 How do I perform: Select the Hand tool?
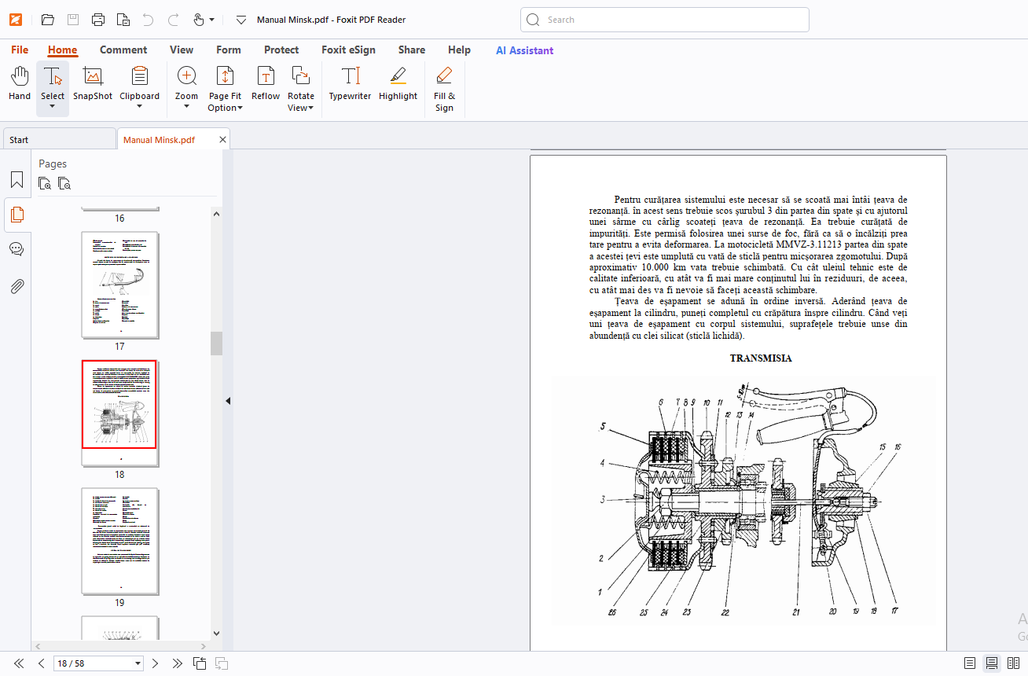tap(20, 83)
